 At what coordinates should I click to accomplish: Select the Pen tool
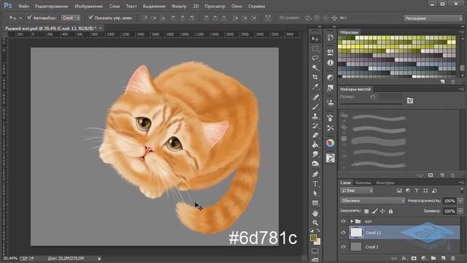pyautogui.click(x=314, y=174)
